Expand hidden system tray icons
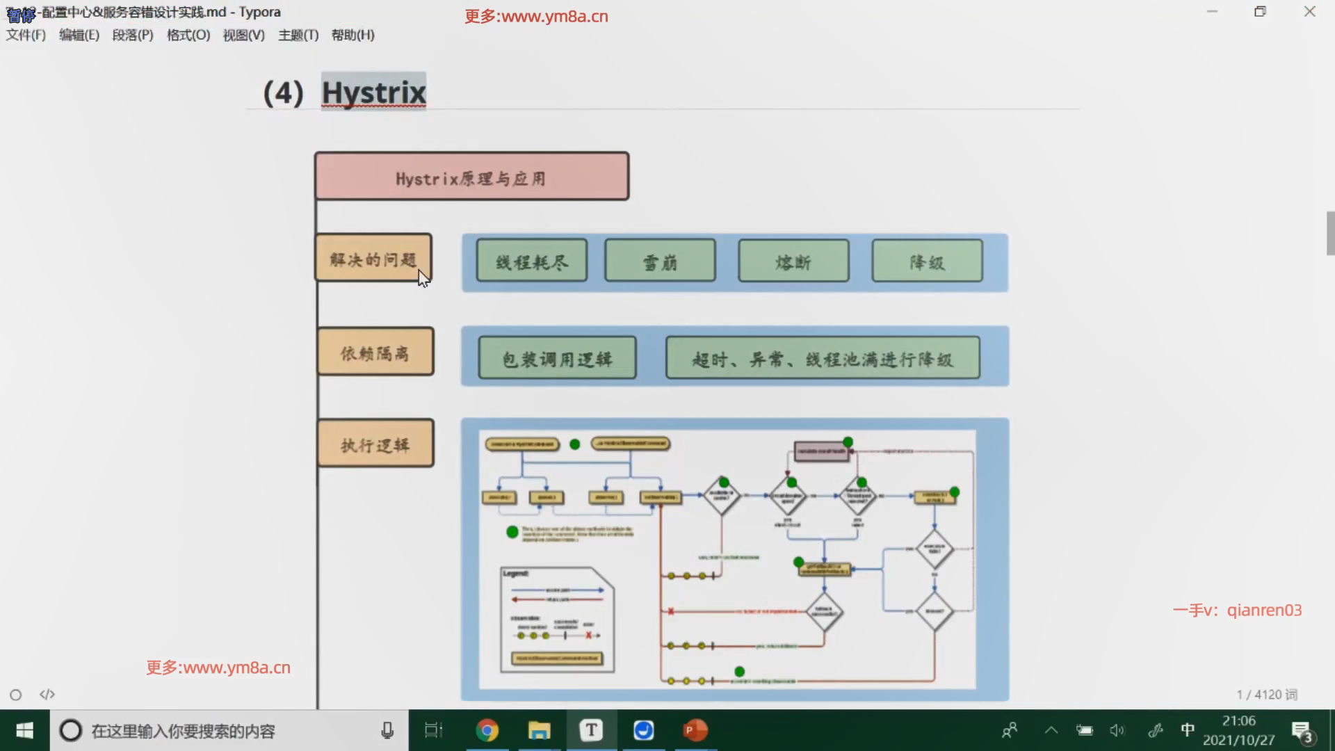Image resolution: width=1335 pixels, height=751 pixels. coord(1051,730)
